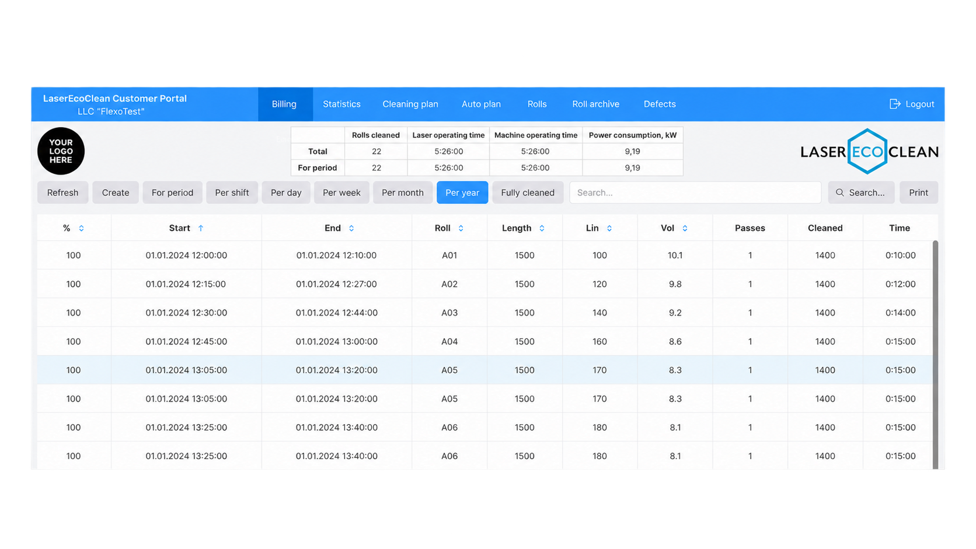Open the Rolls tab
The width and height of the screenshot is (976, 549).
(x=537, y=104)
